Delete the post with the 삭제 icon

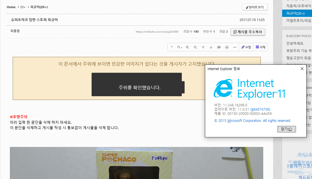260,47
